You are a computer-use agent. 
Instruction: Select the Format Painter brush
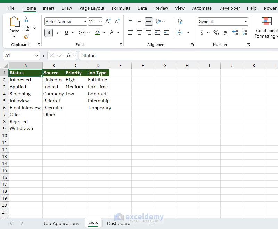tap(26, 37)
